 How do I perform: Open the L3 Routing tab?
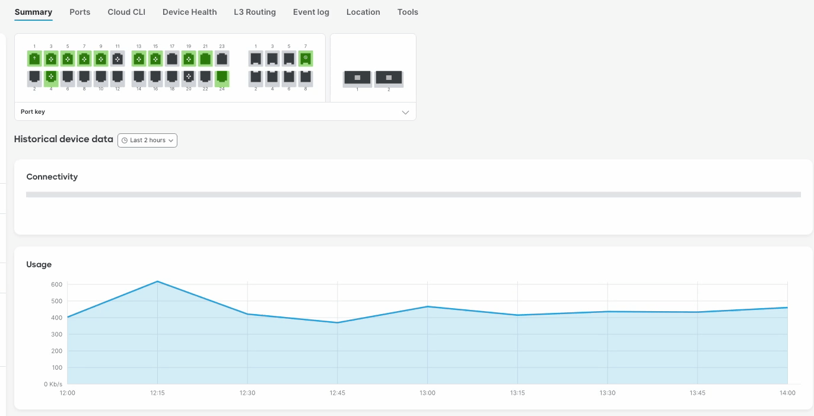255,12
